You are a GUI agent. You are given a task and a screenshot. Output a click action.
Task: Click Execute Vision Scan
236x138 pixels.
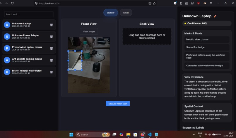tap(118, 104)
